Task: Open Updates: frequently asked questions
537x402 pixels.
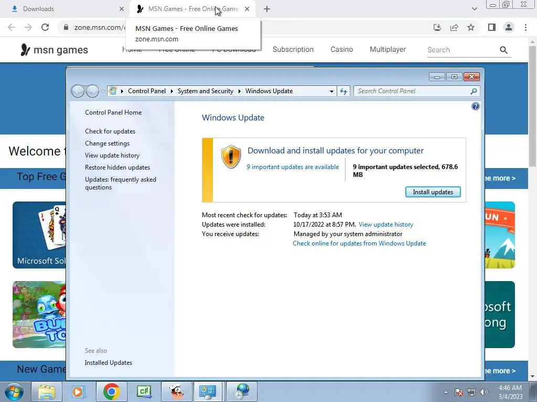Action: (121, 183)
